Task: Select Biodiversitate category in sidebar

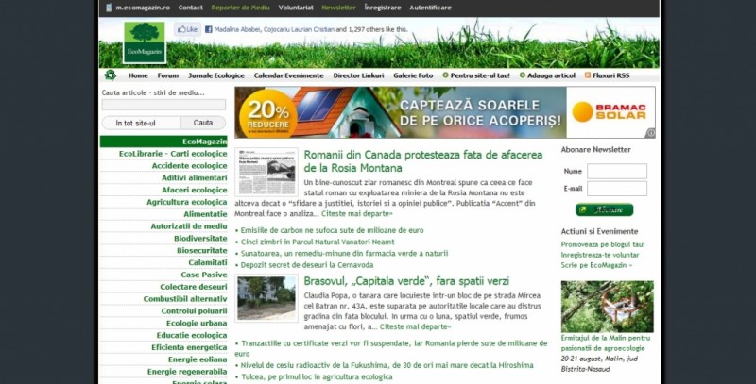Action: tap(200, 239)
